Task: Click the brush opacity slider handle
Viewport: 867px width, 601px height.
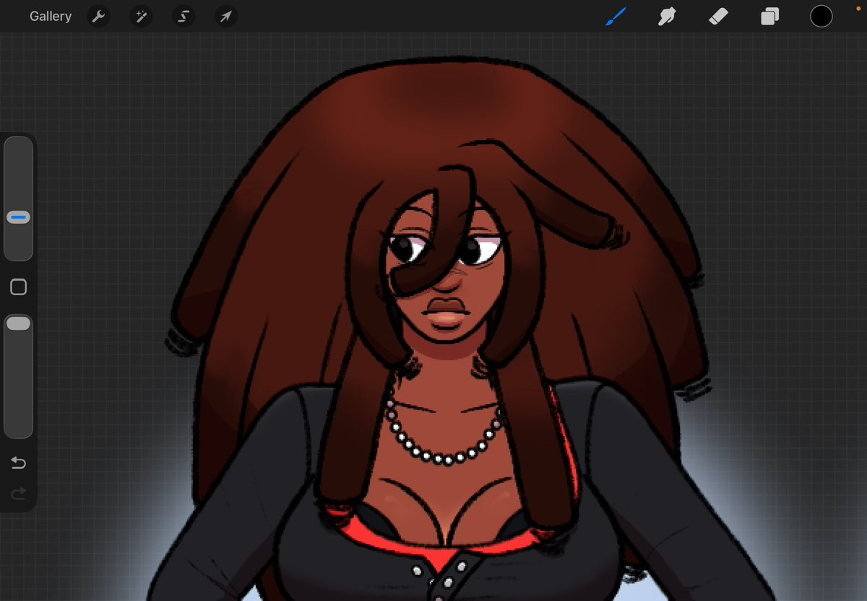Action: (18, 323)
